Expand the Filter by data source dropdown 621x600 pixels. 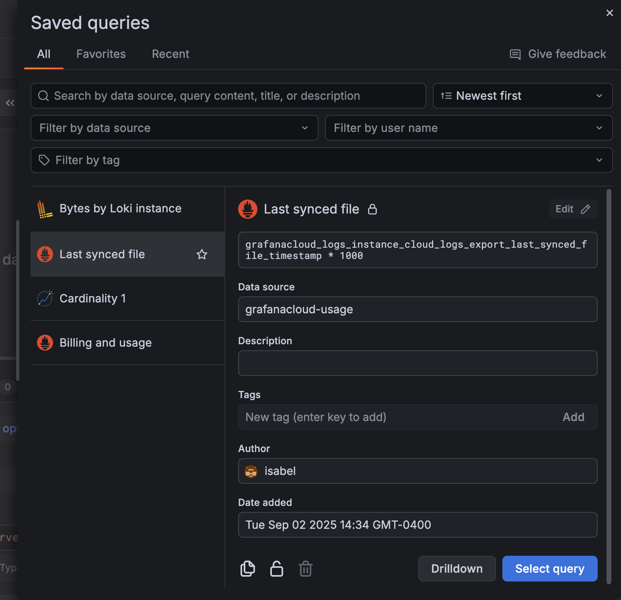pos(174,128)
